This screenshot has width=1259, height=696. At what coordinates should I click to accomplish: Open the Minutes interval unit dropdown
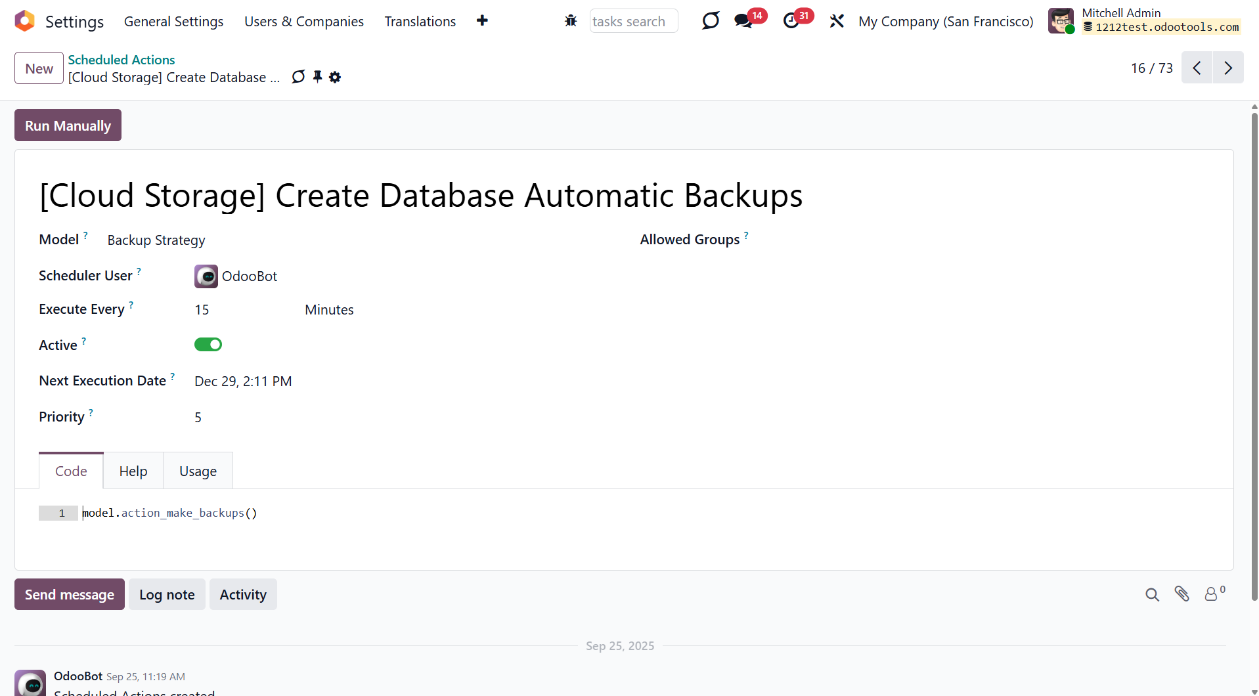pos(329,310)
